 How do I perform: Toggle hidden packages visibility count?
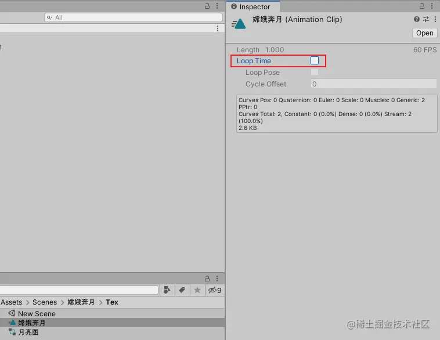pos(215,290)
